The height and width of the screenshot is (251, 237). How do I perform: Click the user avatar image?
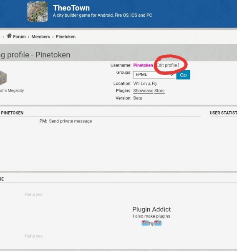click(3, 77)
